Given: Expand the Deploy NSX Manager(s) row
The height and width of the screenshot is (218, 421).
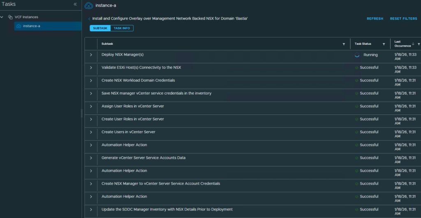Looking at the screenshot, I should (91, 55).
